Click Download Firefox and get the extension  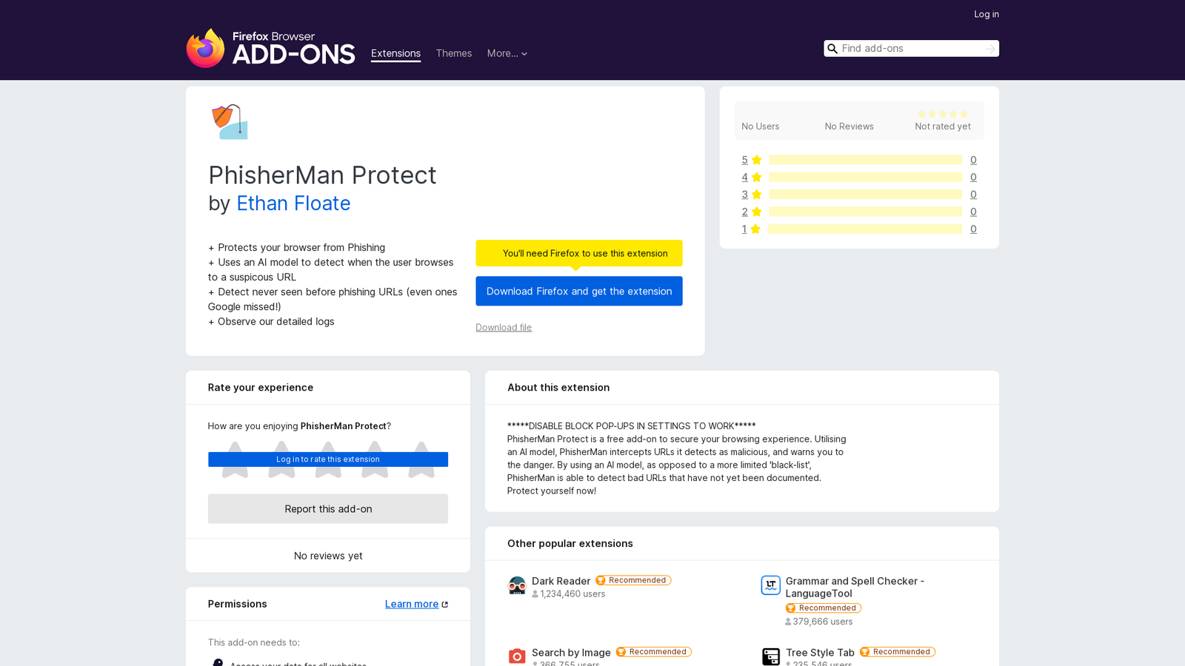point(579,291)
